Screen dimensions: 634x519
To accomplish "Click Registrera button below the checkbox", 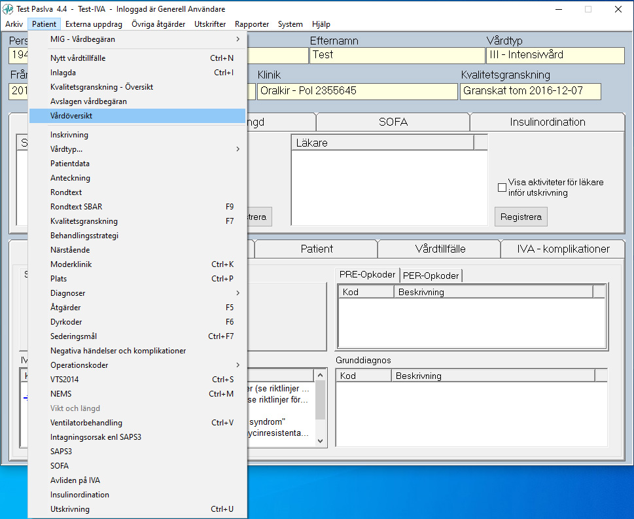I will pos(521,217).
